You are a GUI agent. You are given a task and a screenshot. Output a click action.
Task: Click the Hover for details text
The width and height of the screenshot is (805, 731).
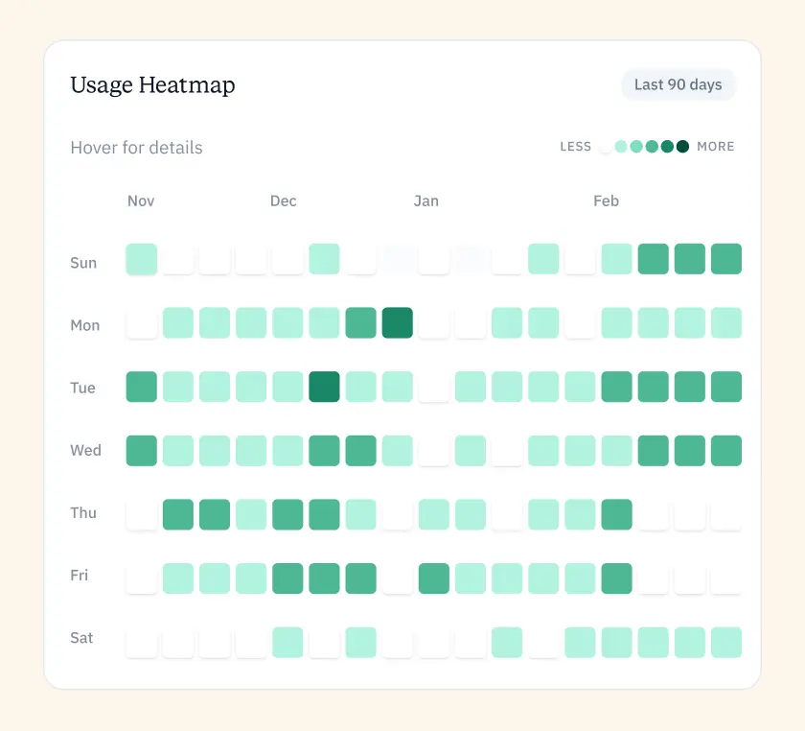pos(136,148)
